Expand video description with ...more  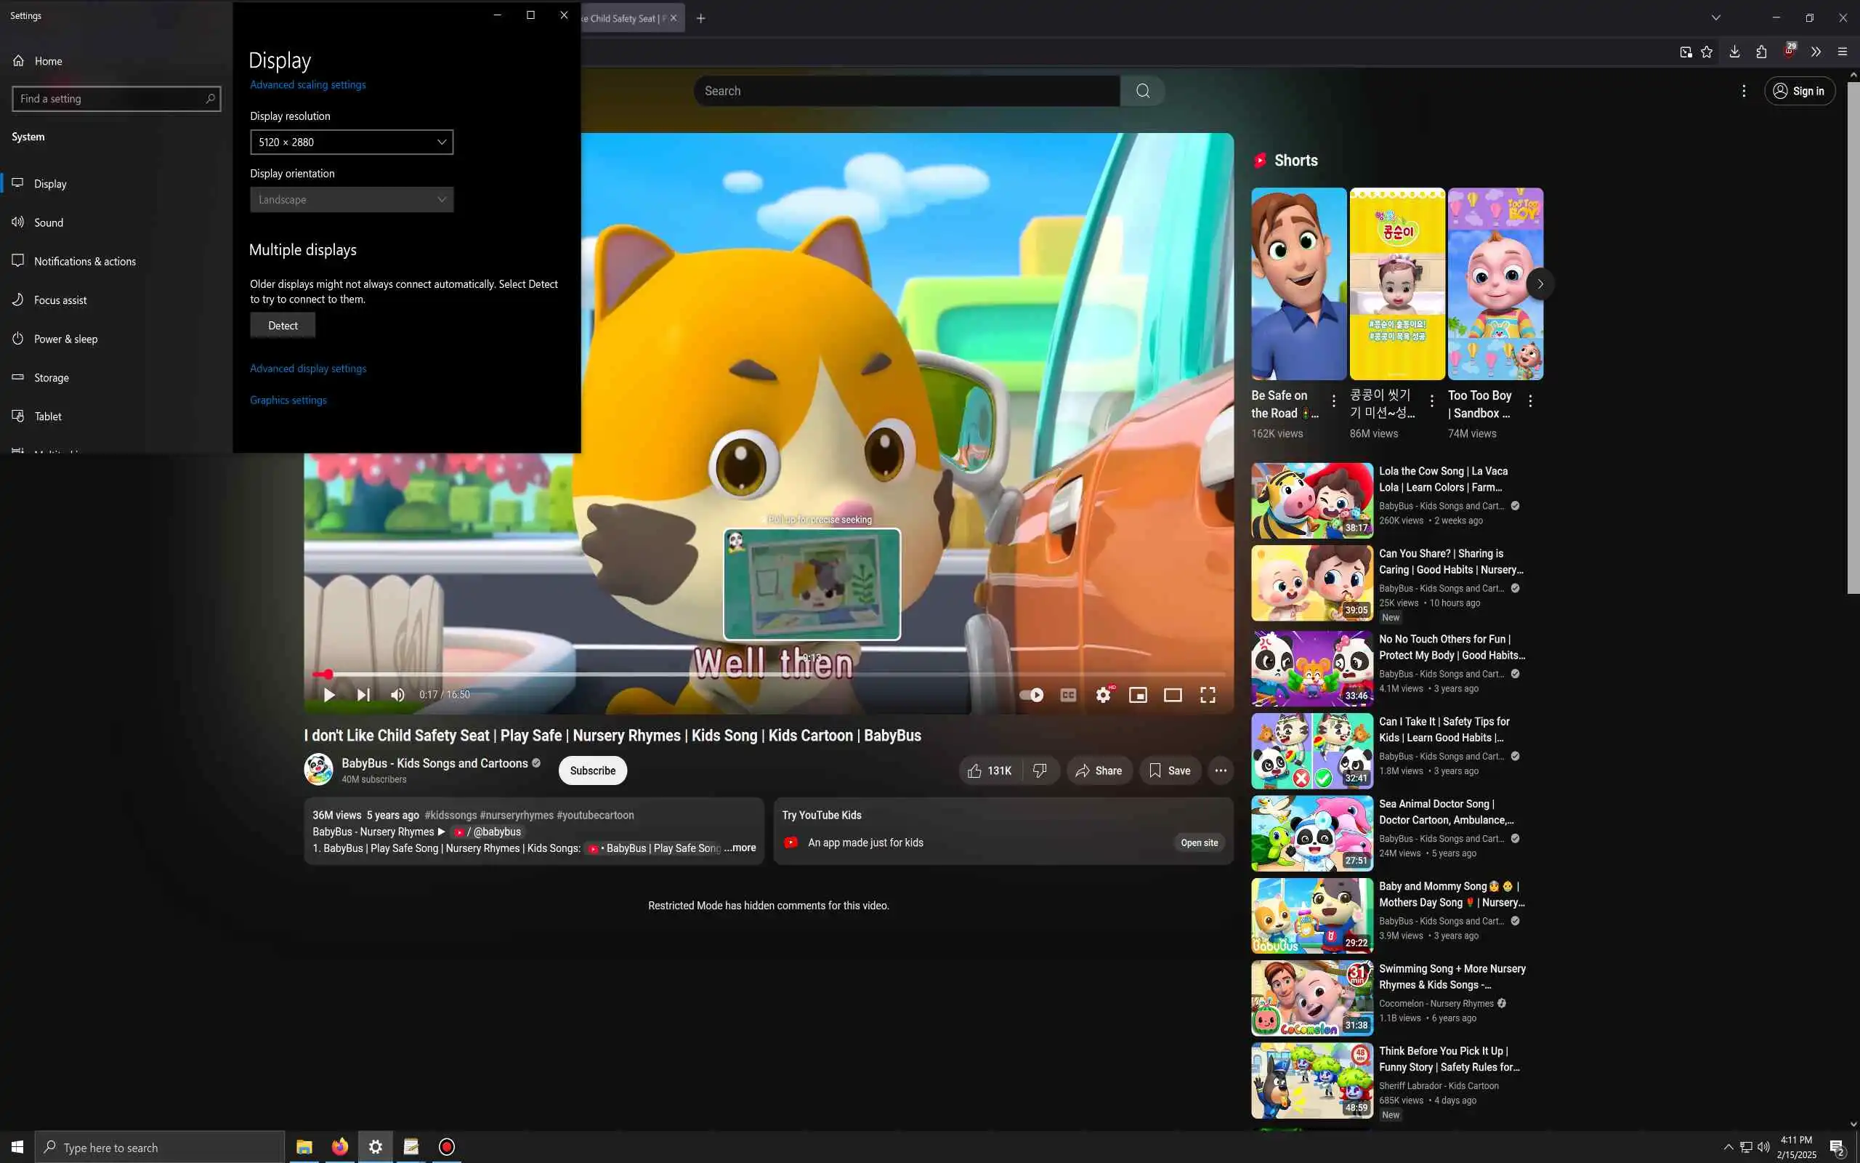(x=740, y=848)
